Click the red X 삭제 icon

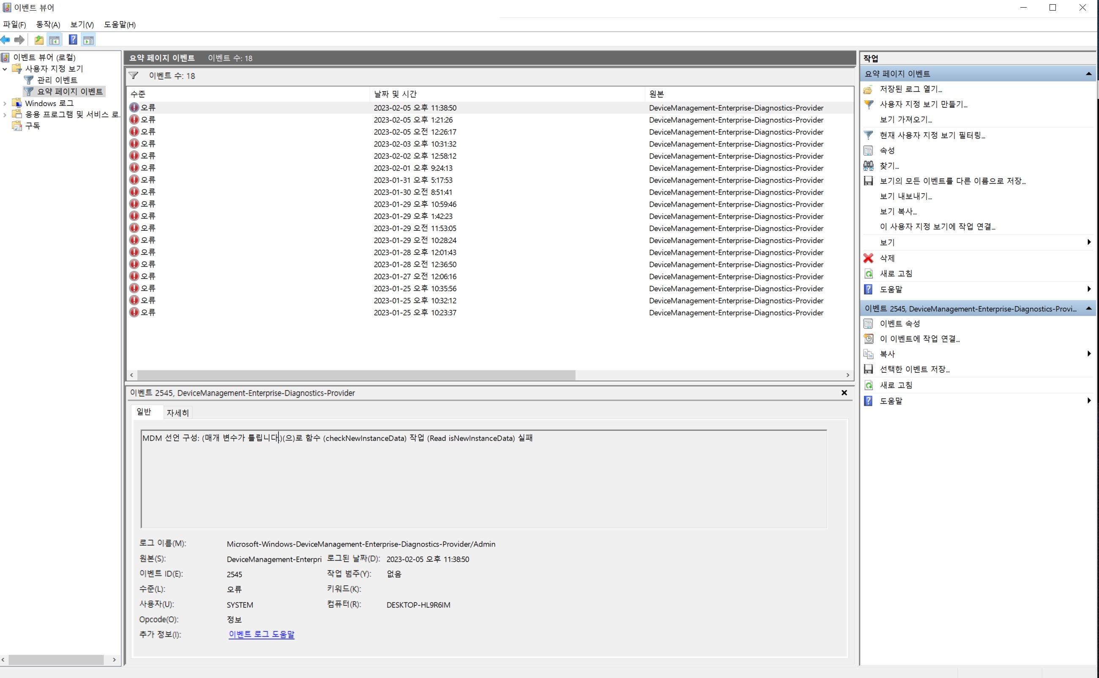point(868,258)
